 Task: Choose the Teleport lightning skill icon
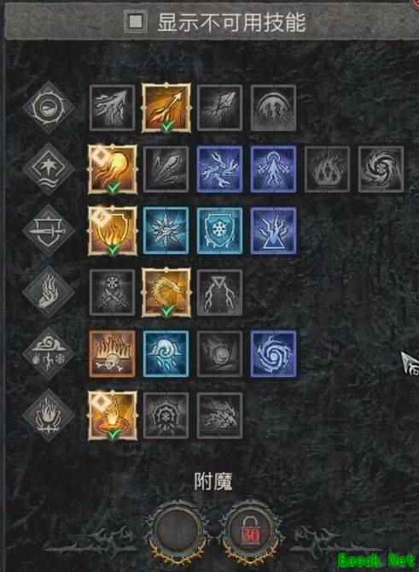pyautogui.click(x=273, y=231)
